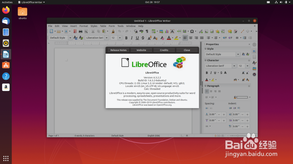Image resolution: width=293 pixels, height=164 pixels.
Task: Click the Superscript icon in formatting toolbar
Action: pos(149,38)
